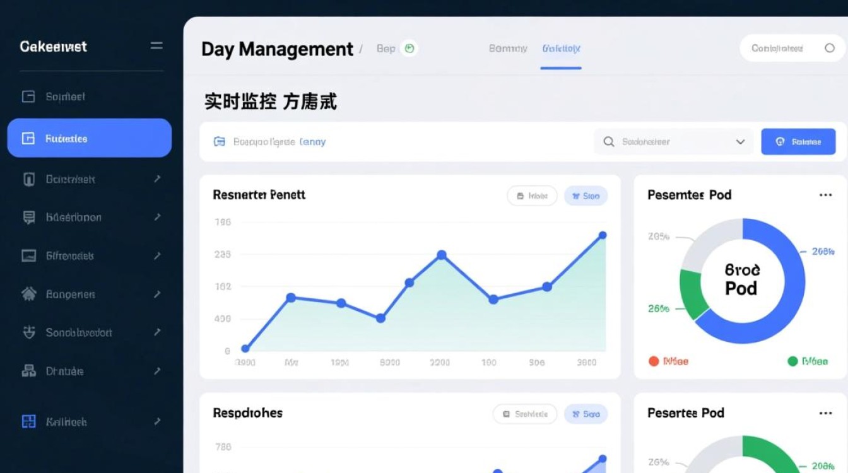Click the folder icon in the filter bar
The image size is (848, 473).
pos(220,142)
